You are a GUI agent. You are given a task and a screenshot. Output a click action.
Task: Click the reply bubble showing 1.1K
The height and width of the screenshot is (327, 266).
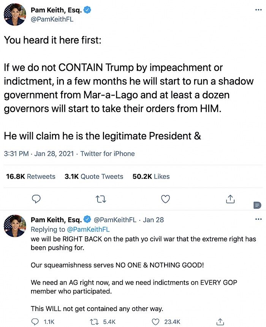[43, 322]
